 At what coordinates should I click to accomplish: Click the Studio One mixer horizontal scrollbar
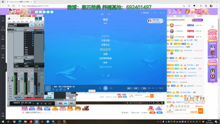39,100
